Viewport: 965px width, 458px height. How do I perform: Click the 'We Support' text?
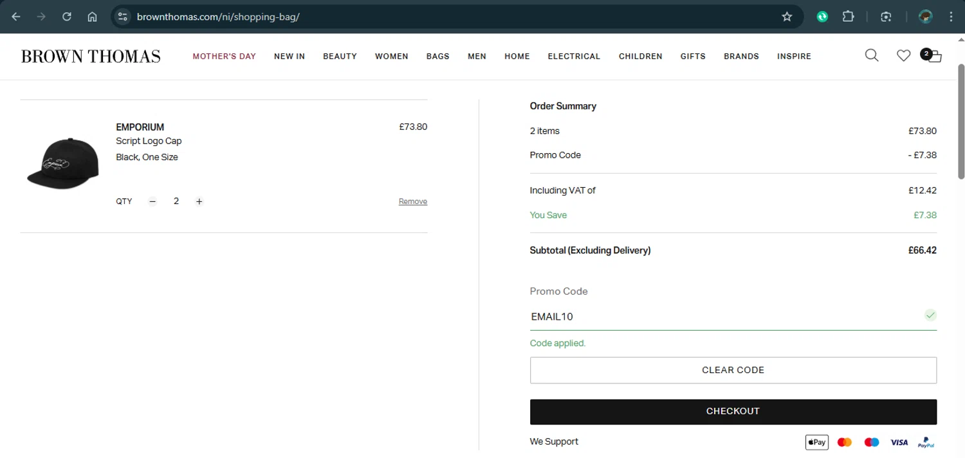point(554,441)
